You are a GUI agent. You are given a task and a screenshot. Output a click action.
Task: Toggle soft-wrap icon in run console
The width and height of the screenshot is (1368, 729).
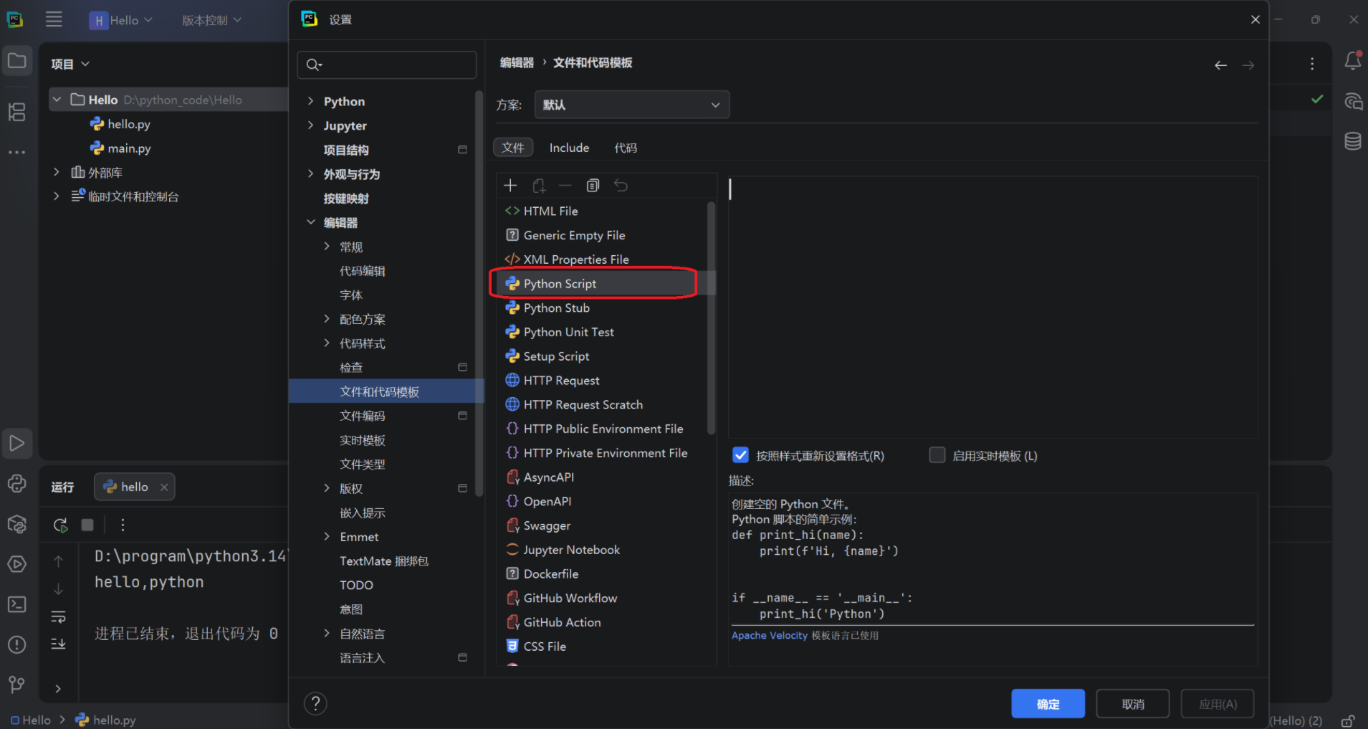[58, 616]
